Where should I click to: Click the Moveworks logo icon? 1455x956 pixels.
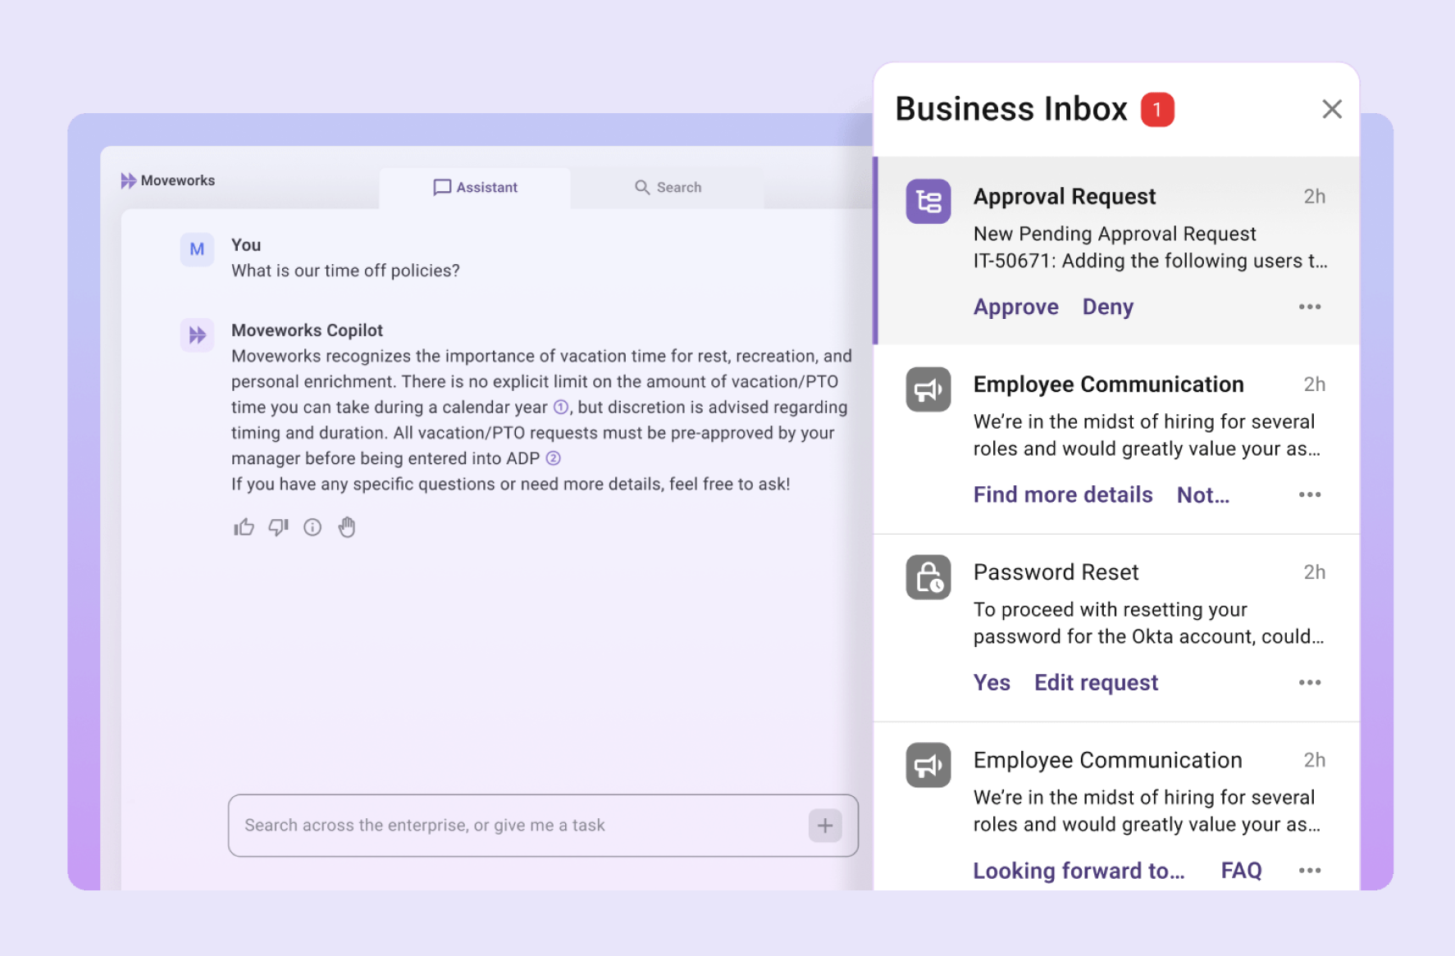[x=130, y=180]
